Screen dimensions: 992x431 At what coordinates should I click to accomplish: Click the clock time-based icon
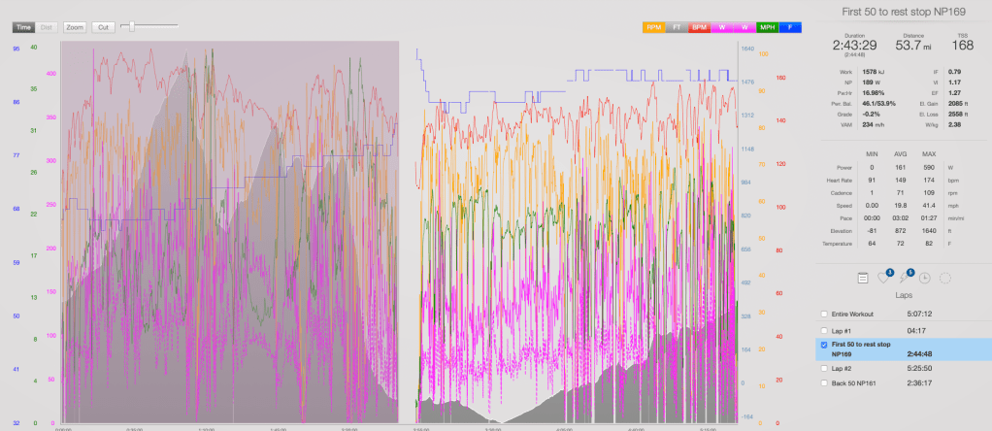(x=925, y=278)
